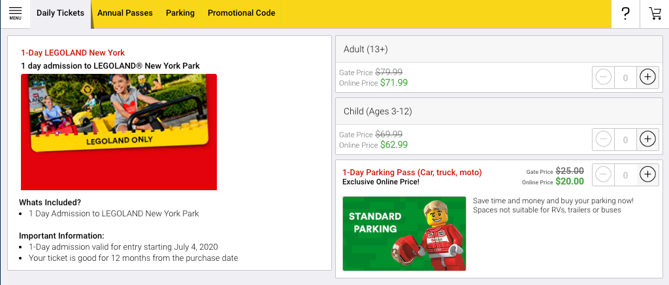This screenshot has height=285, width=669.
Task: Click the LEGOLAND ONLY ticket image
Action: [119, 131]
